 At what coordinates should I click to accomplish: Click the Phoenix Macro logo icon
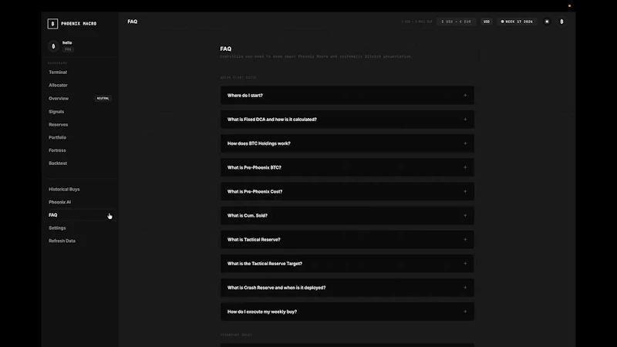tap(52, 24)
